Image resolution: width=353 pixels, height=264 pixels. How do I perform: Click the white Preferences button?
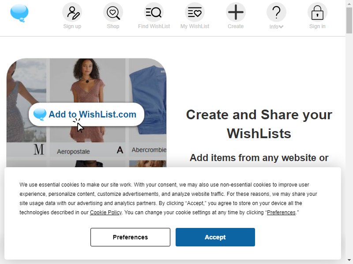(130, 237)
